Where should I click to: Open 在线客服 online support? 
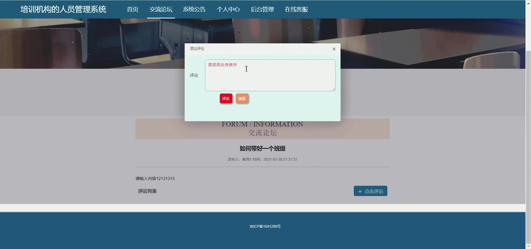coord(296,9)
